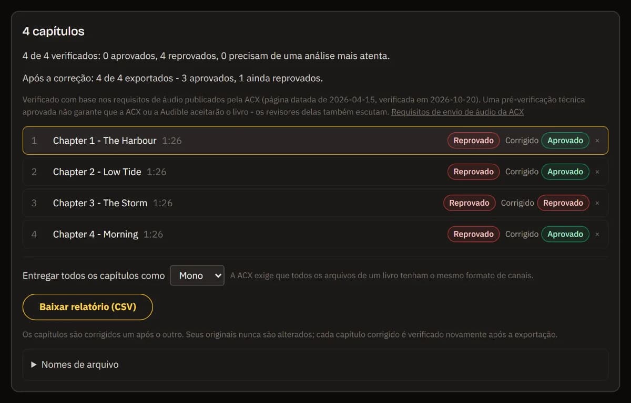Click the 4 de 4 verificados summary line
Image resolution: width=631 pixels, height=403 pixels.
(206, 56)
